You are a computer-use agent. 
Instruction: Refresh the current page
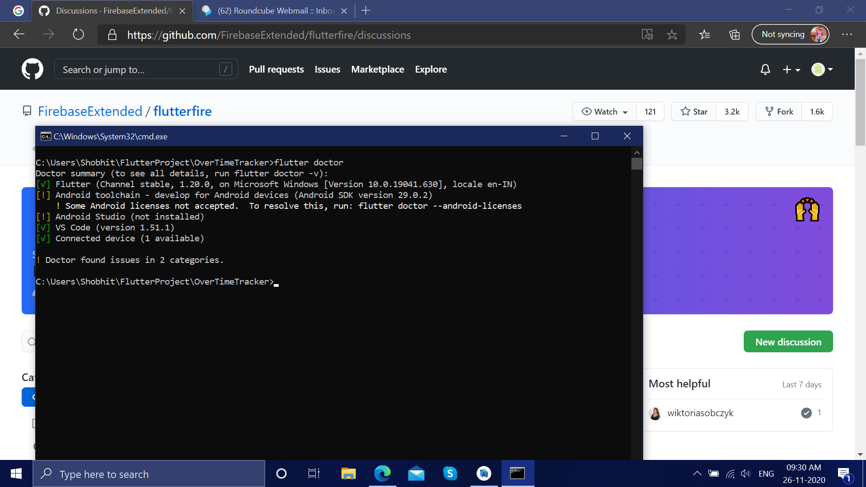[x=78, y=34]
